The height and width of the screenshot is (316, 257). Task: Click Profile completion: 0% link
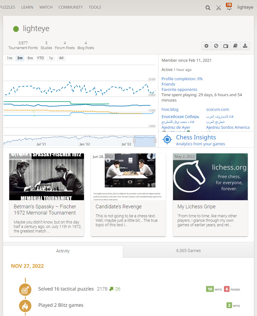182,79
